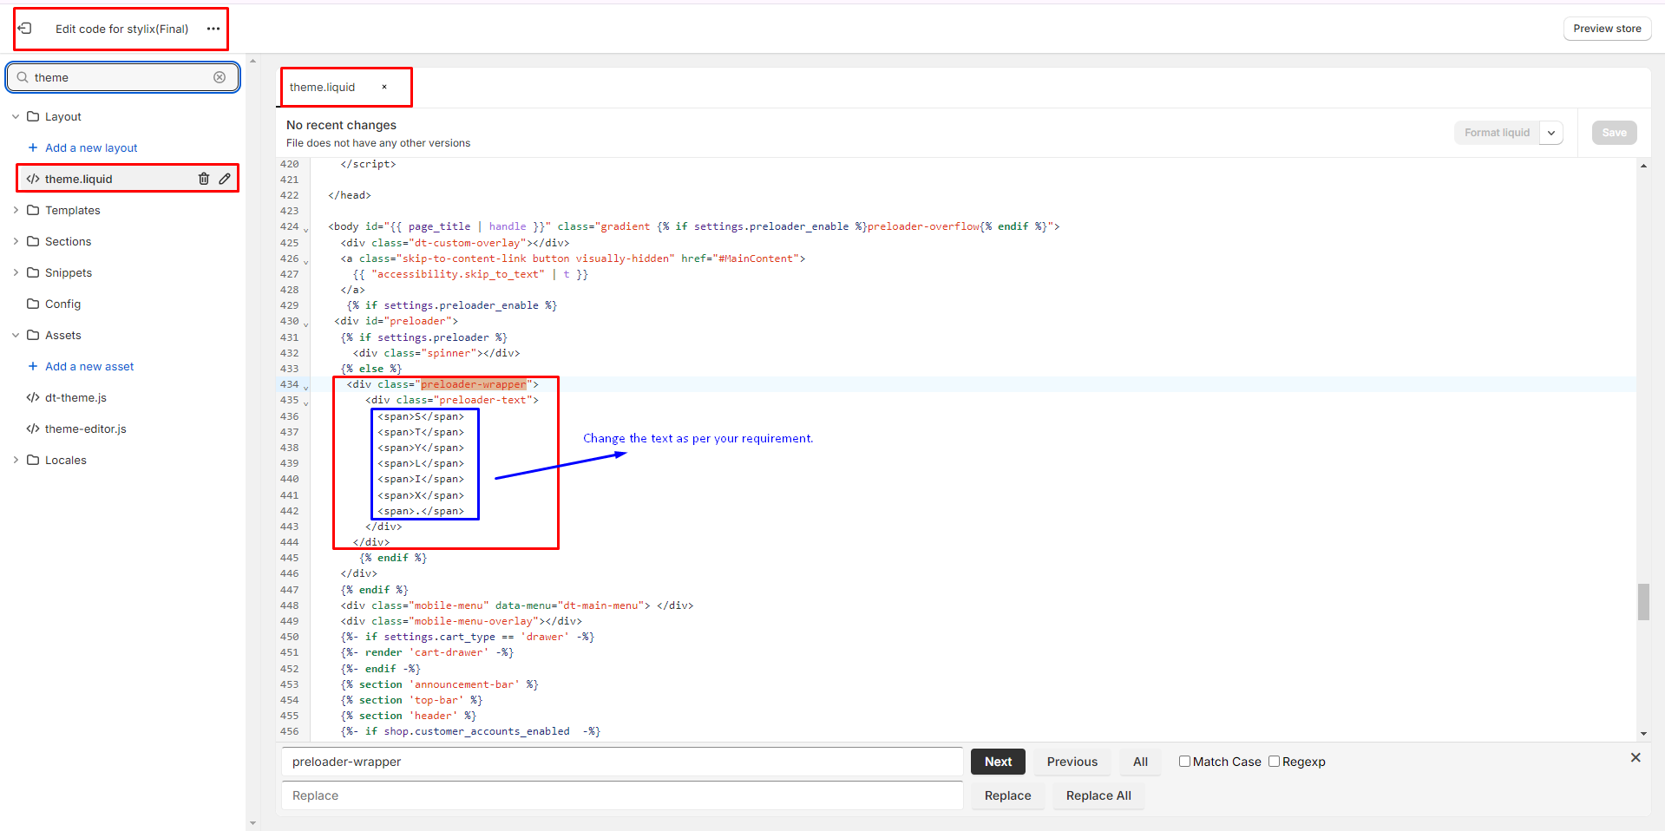This screenshot has width=1665, height=831.
Task: Fold code at line 426
Action: [x=305, y=260]
